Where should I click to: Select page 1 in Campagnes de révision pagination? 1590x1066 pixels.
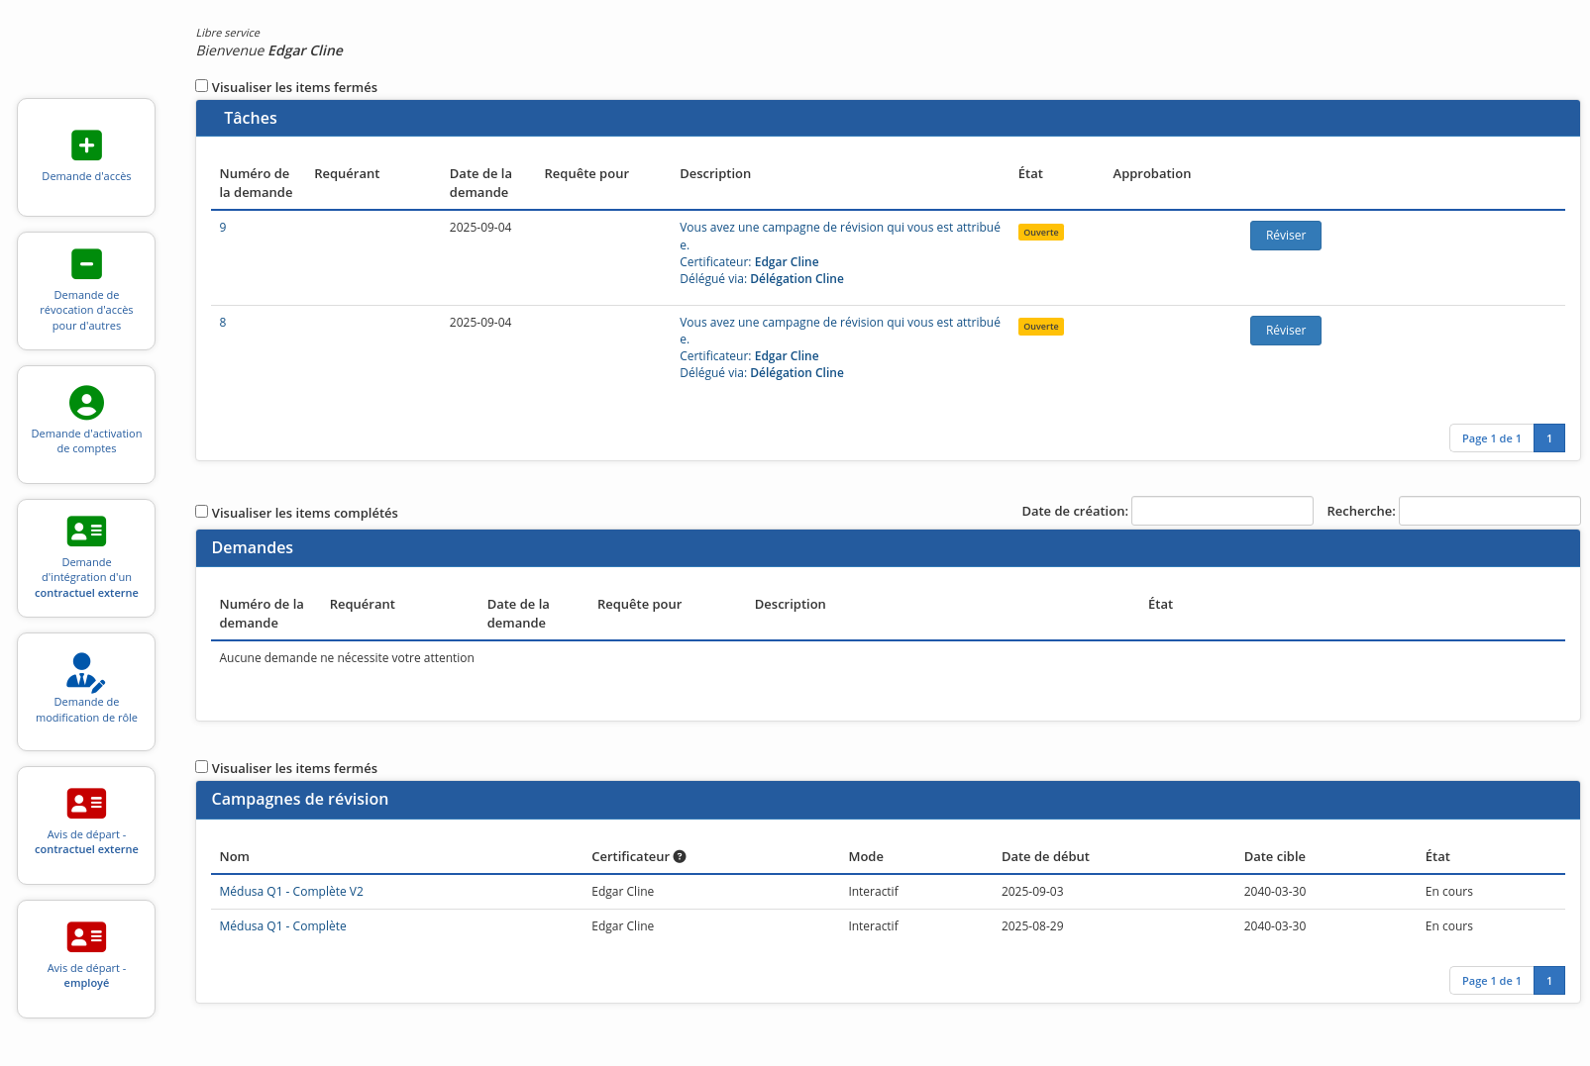coord(1548,981)
